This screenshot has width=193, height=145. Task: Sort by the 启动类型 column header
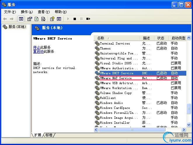(178, 38)
